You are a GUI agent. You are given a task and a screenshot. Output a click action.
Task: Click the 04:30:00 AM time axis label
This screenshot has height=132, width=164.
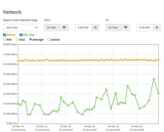click(x=90, y=130)
